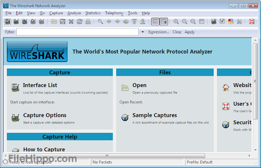Click Website home icon link

pyautogui.click(x=226, y=87)
